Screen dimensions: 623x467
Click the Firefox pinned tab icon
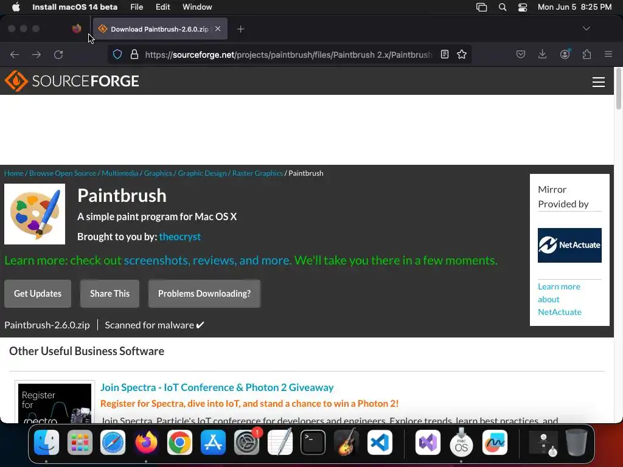tap(77, 29)
